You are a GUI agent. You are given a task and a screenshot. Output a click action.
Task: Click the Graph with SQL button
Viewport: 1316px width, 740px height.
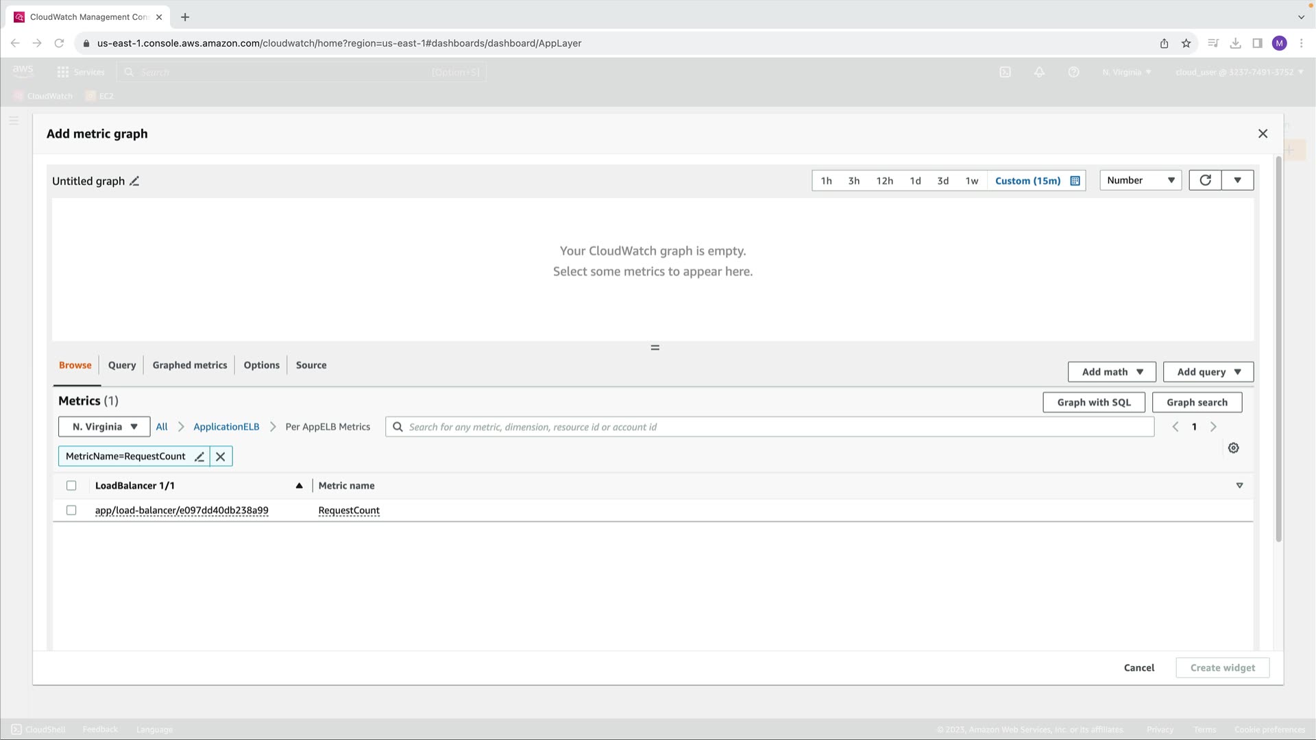[1093, 403]
